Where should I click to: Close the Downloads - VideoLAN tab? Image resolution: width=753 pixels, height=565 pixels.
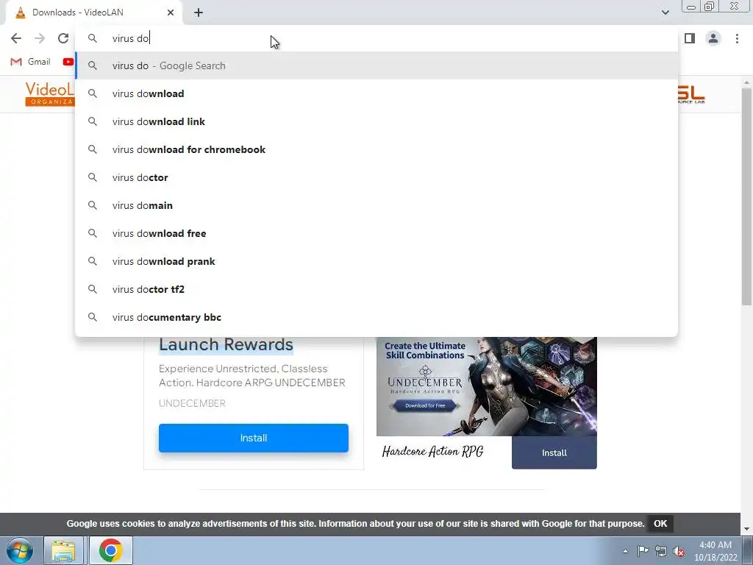(171, 13)
